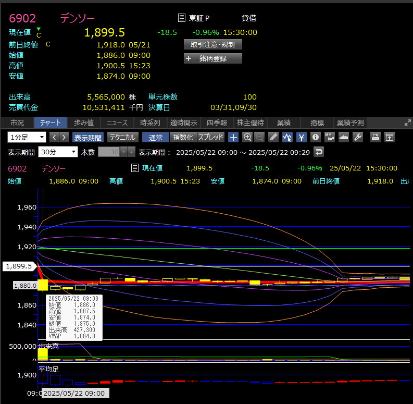The height and width of the screenshot is (404, 413).
Task: Open the 株主優待 tab
Action: [x=250, y=123]
